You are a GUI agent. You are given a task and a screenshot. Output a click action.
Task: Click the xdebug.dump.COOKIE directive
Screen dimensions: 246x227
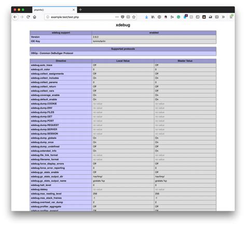tap(44, 104)
